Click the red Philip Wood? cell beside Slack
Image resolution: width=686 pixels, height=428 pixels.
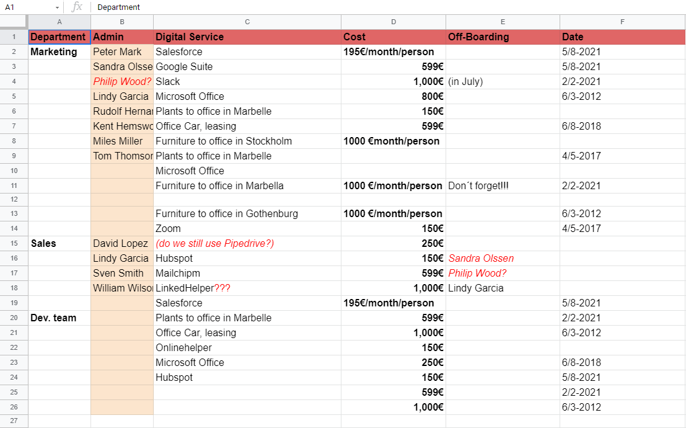coord(122,81)
